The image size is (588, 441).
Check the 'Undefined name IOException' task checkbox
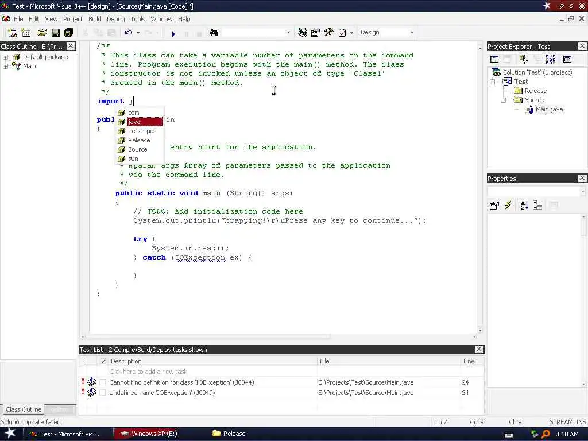(102, 393)
